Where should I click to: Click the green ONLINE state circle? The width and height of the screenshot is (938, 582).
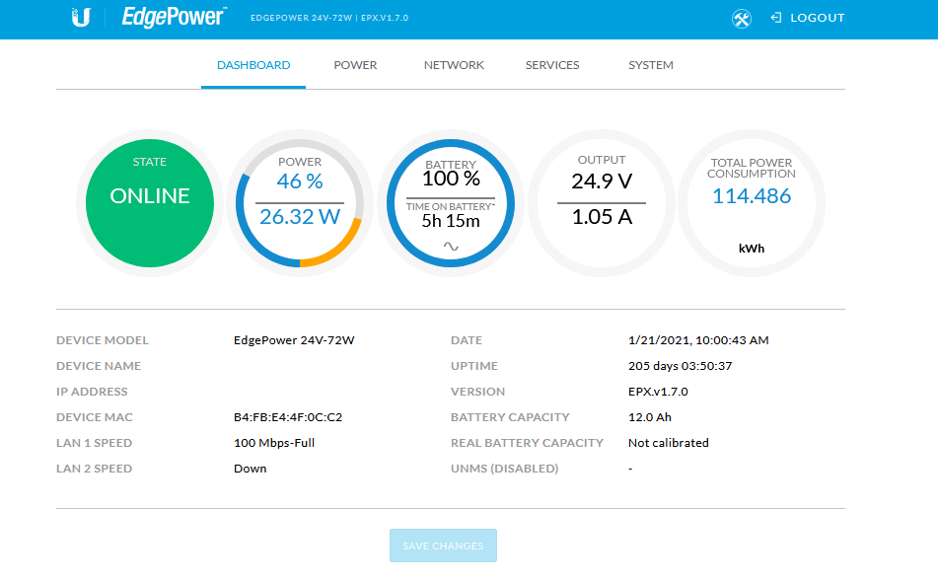tap(150, 203)
